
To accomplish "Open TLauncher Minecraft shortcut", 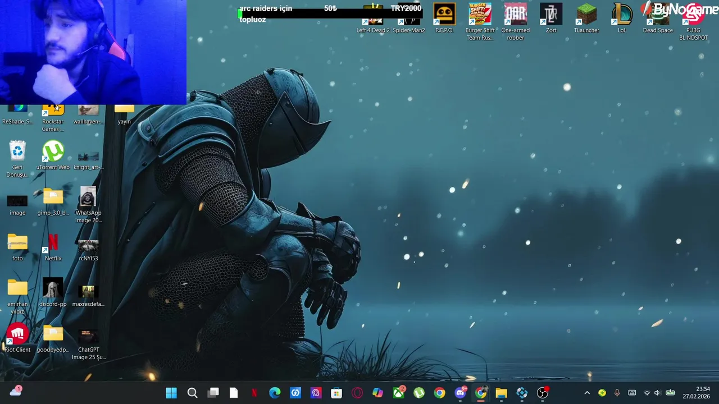I will point(586,18).
